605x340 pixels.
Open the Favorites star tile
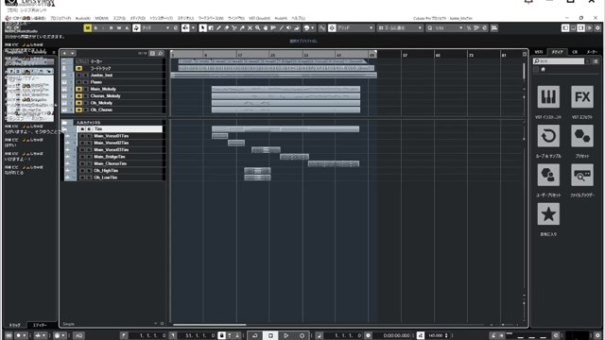[x=548, y=214]
